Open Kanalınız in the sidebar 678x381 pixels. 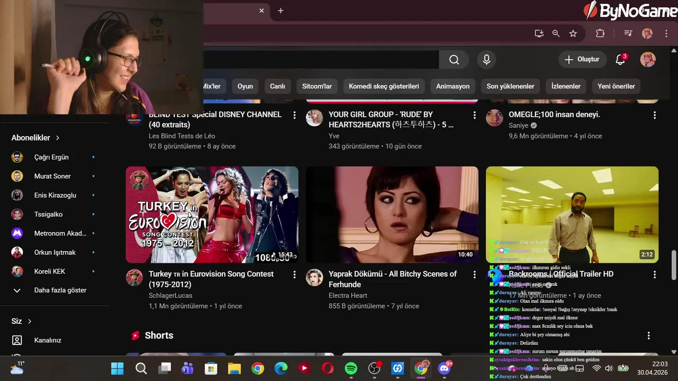[x=55, y=340]
